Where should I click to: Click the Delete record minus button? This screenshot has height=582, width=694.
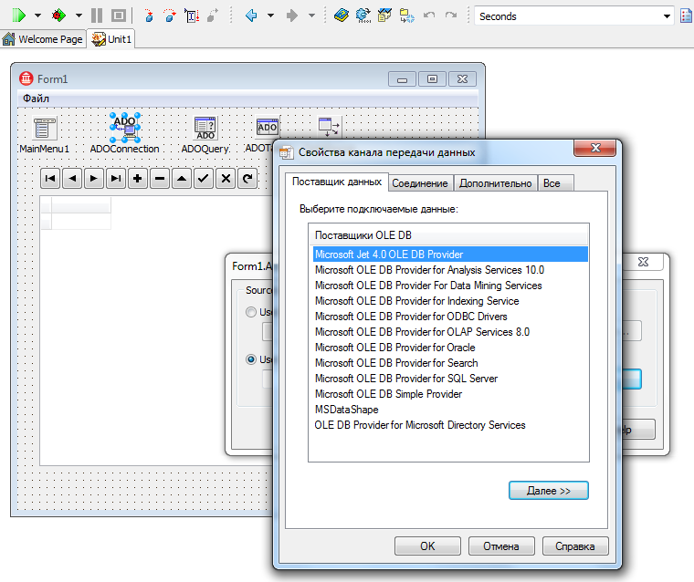point(160,179)
